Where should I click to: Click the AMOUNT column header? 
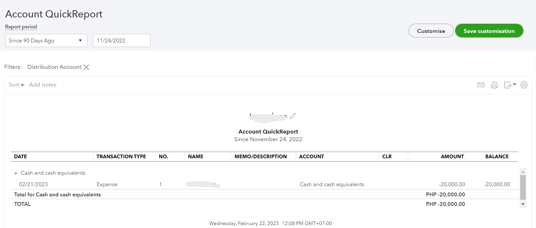pyautogui.click(x=452, y=157)
